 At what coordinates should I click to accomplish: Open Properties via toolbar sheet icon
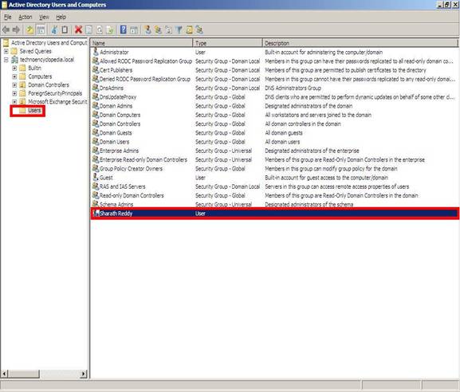click(x=88, y=29)
